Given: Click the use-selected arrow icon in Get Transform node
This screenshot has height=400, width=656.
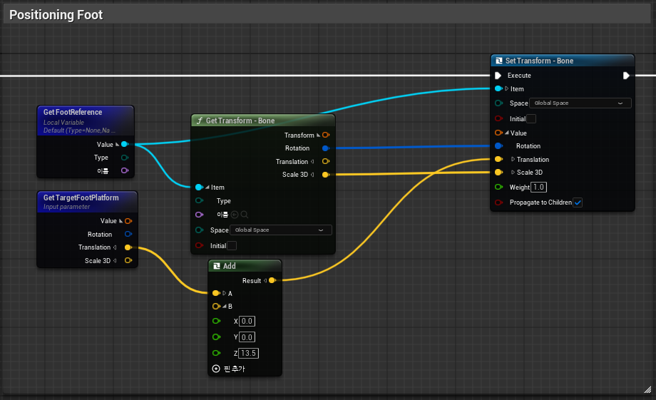Looking at the screenshot, I should (235, 215).
